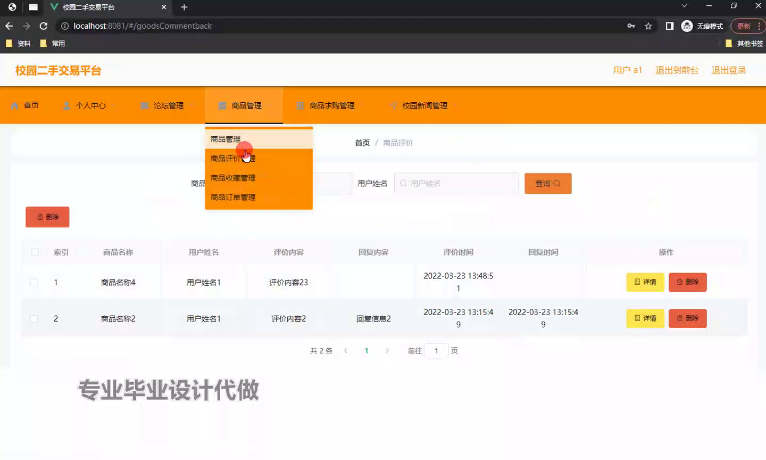
Task: Click the 用户 a1 label
Action: [x=628, y=70]
